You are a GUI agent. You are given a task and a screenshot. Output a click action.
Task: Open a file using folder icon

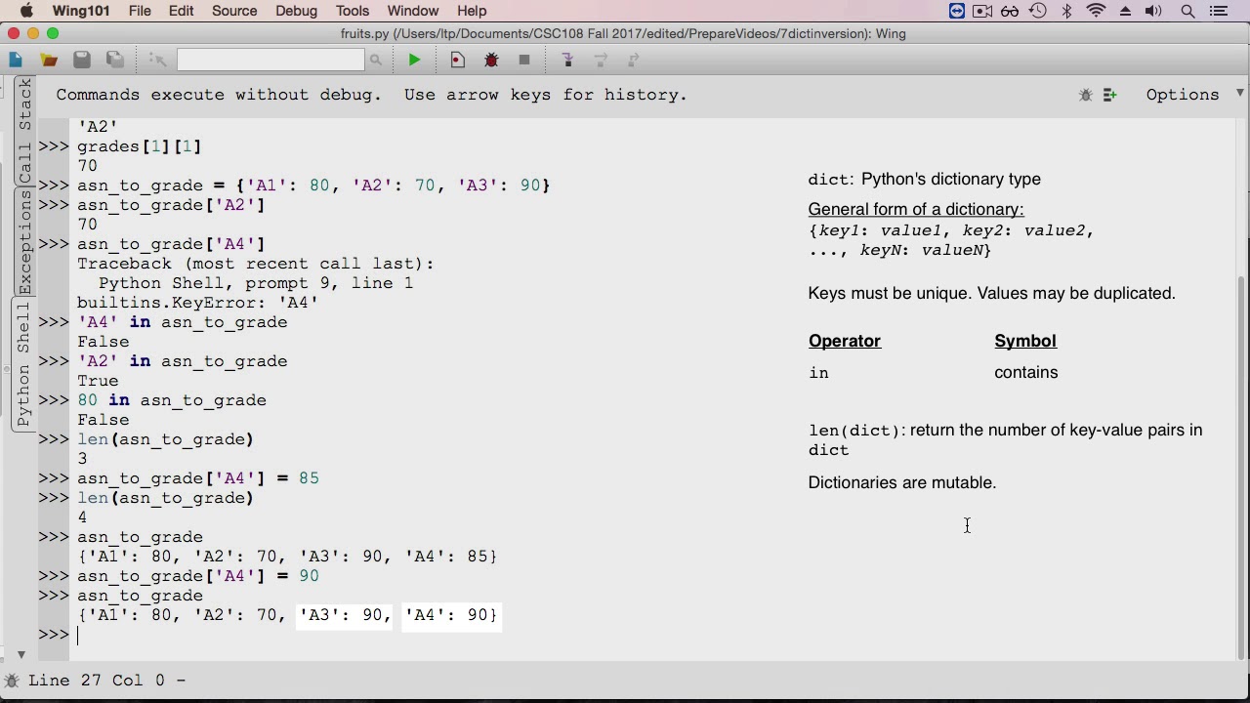(49, 61)
